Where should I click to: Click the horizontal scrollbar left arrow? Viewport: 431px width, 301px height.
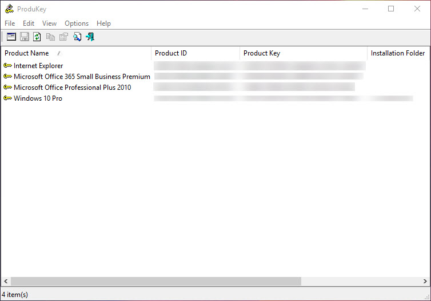point(6,281)
